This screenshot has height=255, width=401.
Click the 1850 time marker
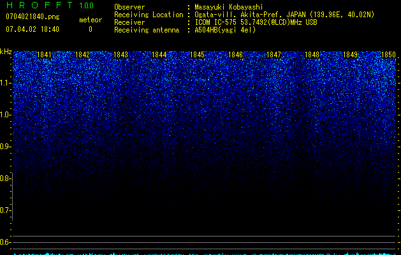tap(388, 55)
